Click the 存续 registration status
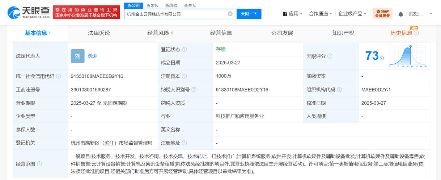The width and height of the screenshot is (441, 180). pos(221,49)
